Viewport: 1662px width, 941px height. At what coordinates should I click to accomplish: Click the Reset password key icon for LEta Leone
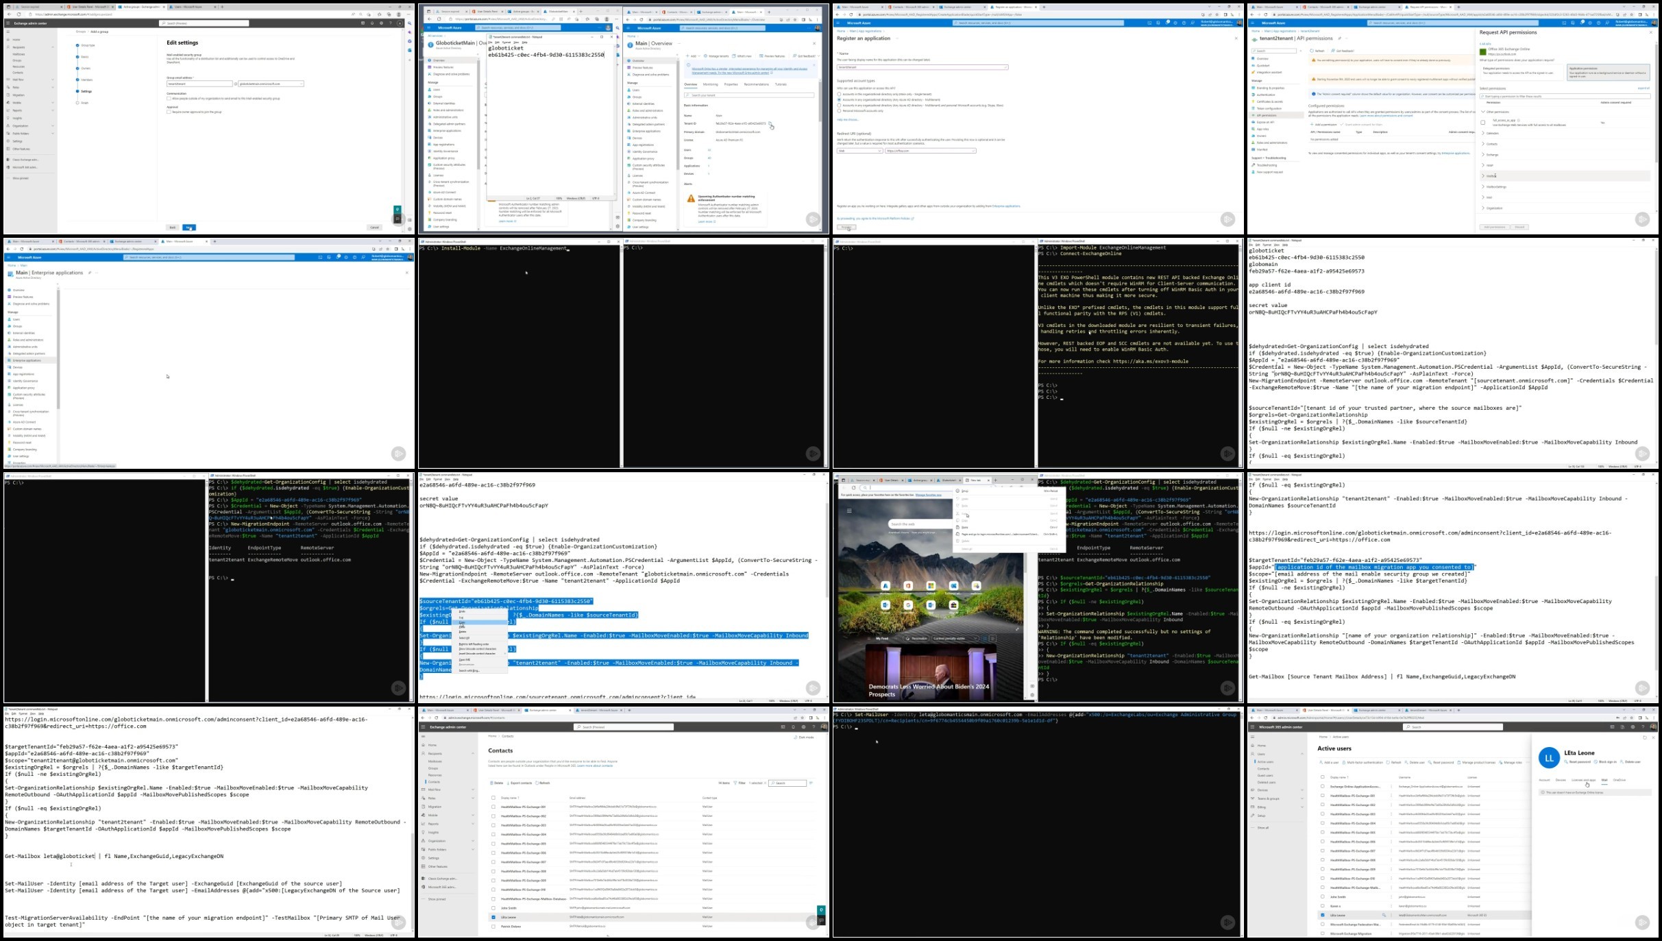[1566, 761]
